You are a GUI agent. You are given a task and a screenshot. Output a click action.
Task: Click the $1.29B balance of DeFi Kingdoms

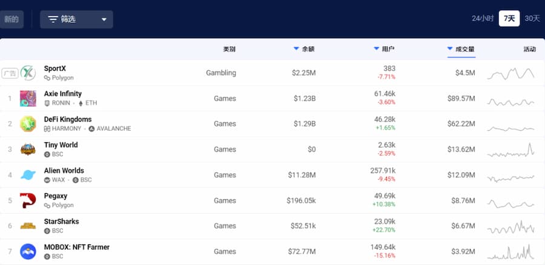pyautogui.click(x=305, y=124)
